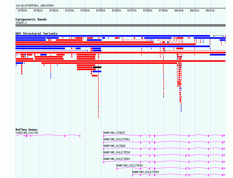
Task: Open the BANP|NM_001173543 transcript label
Action: (x=146, y=172)
